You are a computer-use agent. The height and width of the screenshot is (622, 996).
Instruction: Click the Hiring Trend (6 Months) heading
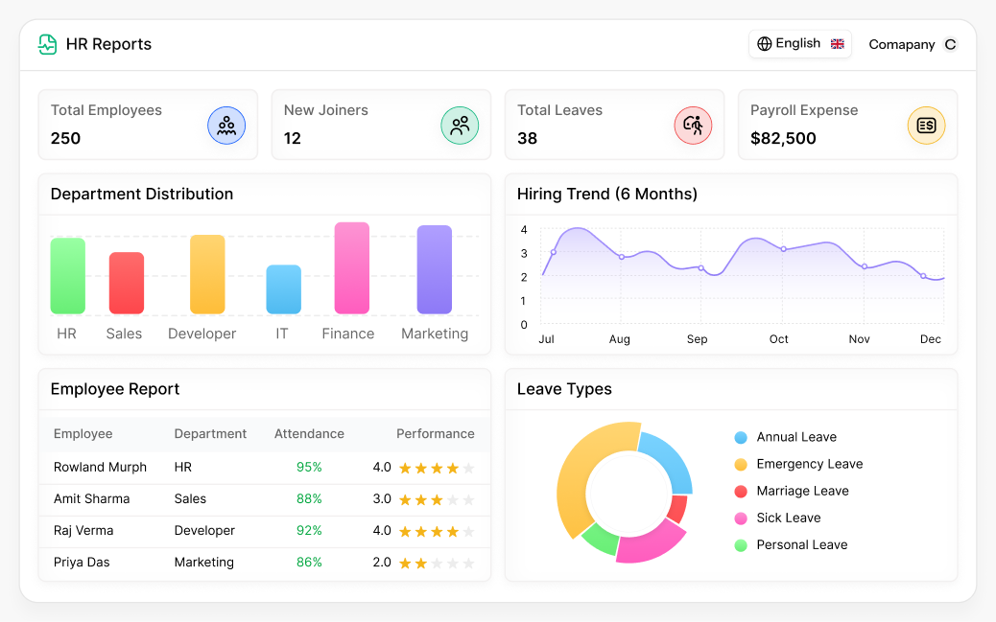(606, 195)
